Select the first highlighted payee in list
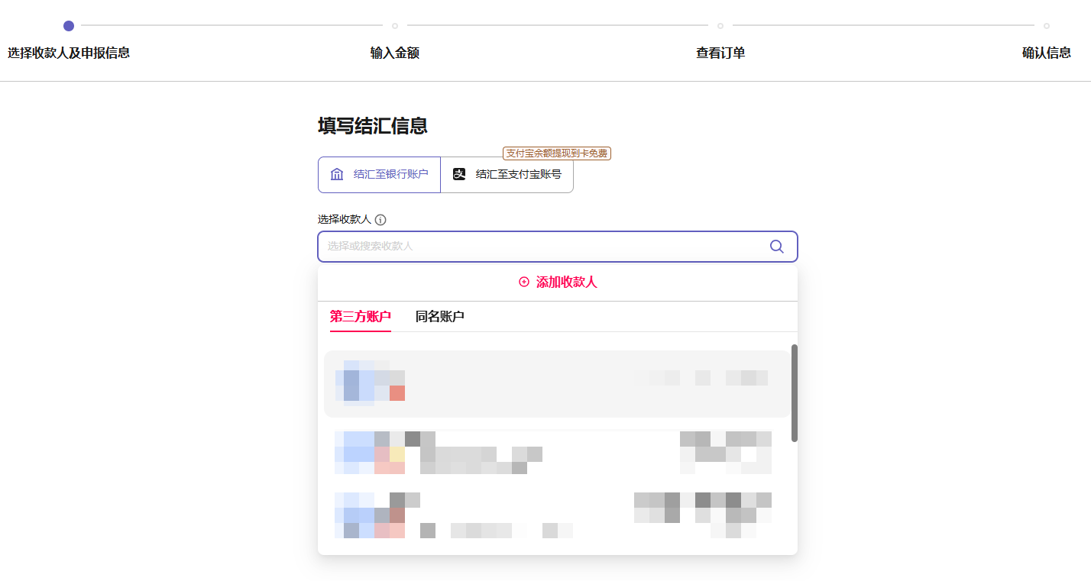Viewport: 1091px width, 581px height. (x=557, y=384)
